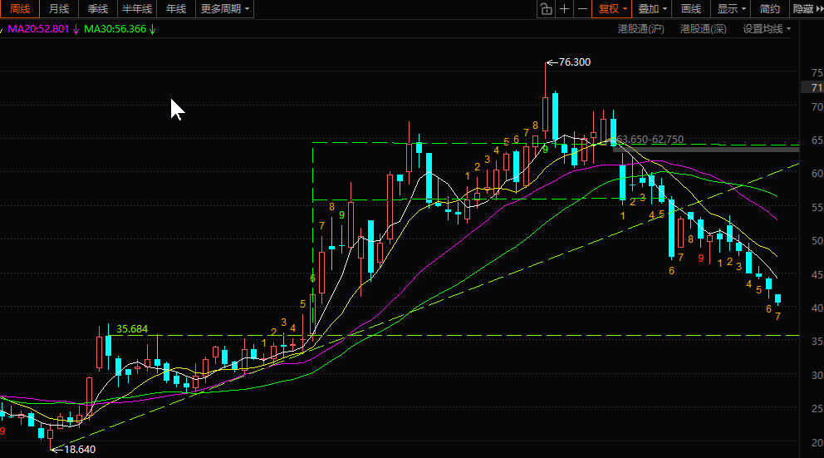Click the 画线 draw line button
This screenshot has height=458, width=824.
point(691,9)
